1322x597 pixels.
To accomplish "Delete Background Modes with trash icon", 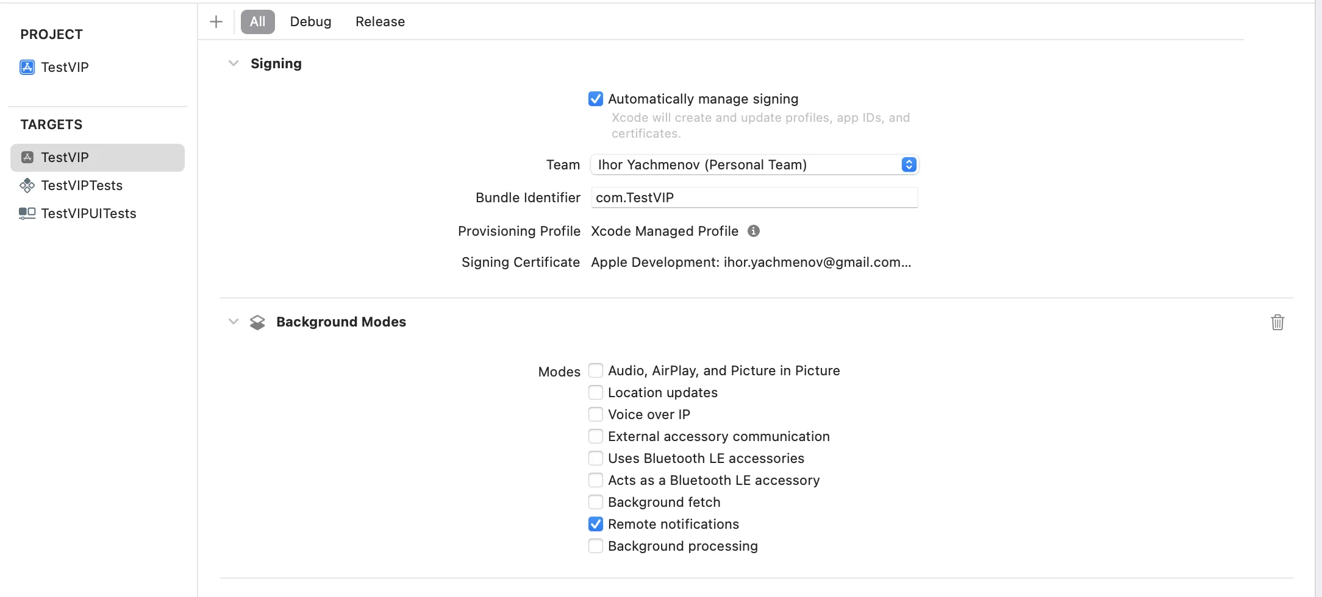I will coord(1277,322).
